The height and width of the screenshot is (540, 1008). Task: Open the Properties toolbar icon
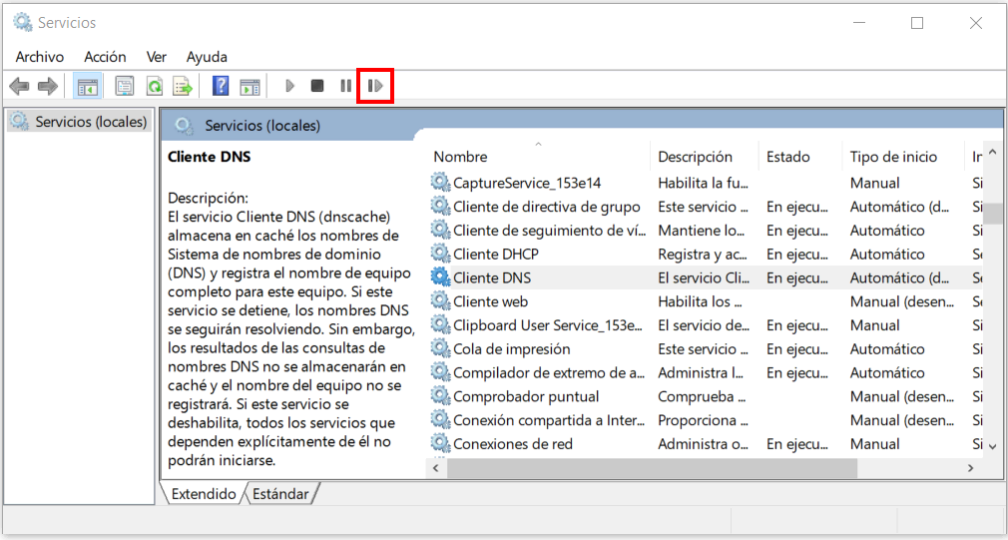click(125, 86)
